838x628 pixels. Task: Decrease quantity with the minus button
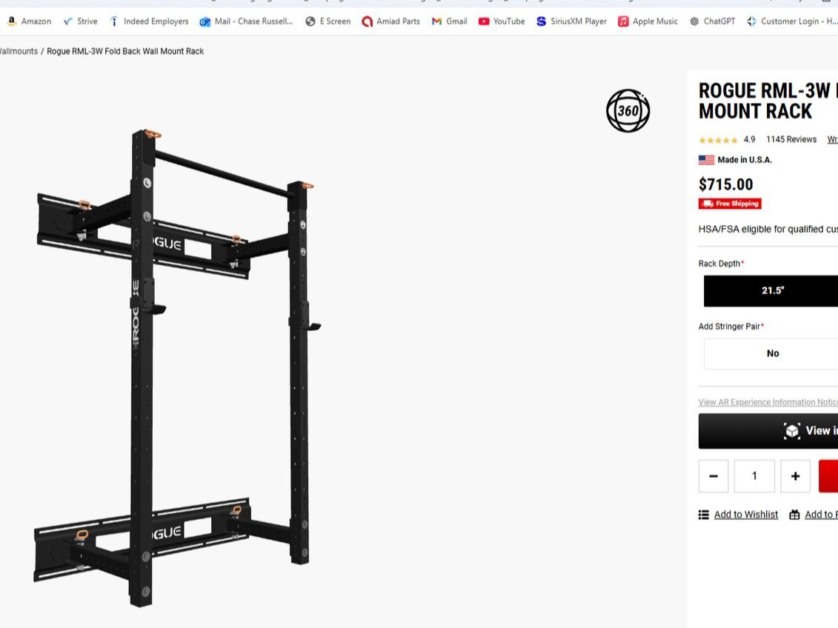click(714, 475)
